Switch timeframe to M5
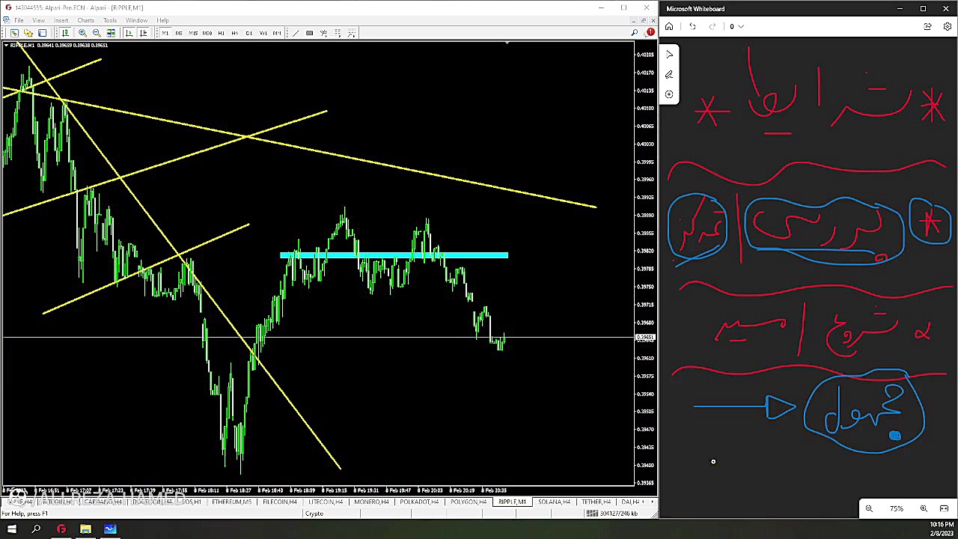 pos(179,33)
